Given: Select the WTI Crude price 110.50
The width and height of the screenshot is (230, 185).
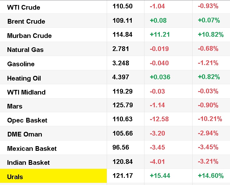Looking at the screenshot, I should click(x=122, y=7).
